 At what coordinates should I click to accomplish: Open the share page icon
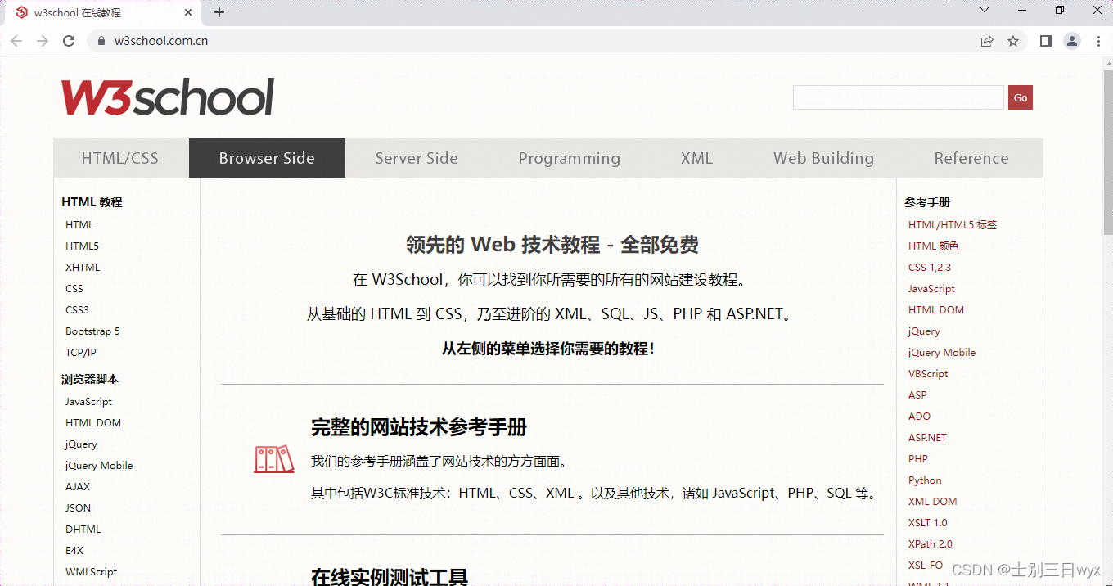pos(987,41)
